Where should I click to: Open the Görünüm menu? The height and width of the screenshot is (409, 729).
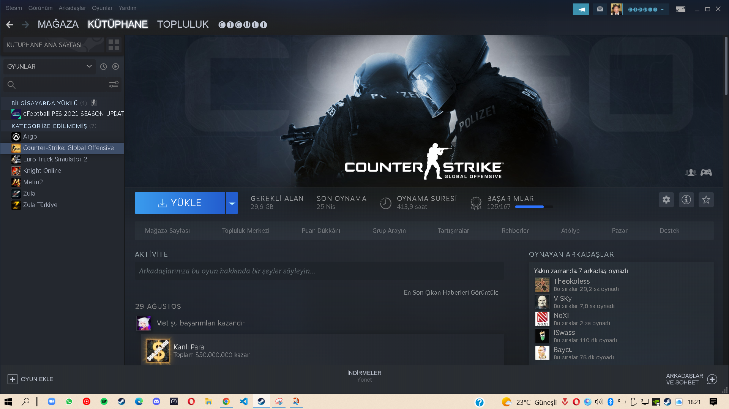tap(40, 8)
